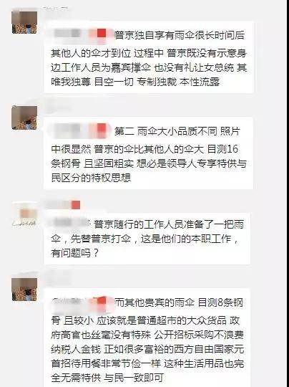Tap blurred sender name above first message
The height and width of the screenshot is (387, 289).
click(55, 9)
